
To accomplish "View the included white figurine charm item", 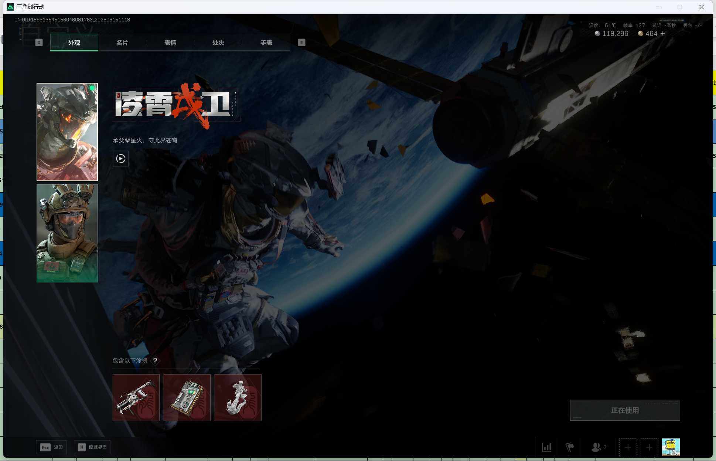I will point(238,397).
